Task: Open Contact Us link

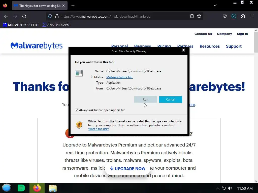Action: click(x=203, y=34)
